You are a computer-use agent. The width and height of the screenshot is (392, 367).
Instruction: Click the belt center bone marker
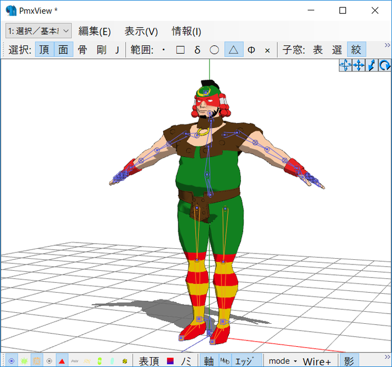coord(210,194)
